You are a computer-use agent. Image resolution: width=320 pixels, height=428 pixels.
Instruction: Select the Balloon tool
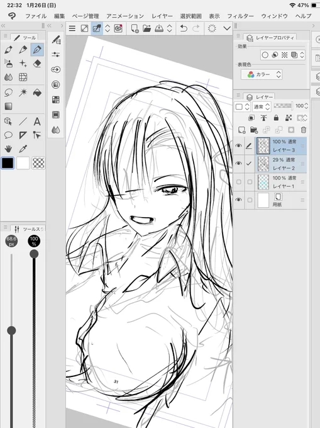click(x=8, y=135)
